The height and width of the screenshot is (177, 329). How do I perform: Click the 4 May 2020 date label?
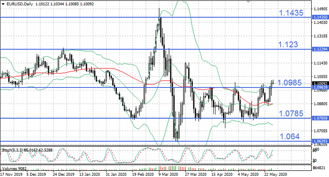tap(248, 174)
